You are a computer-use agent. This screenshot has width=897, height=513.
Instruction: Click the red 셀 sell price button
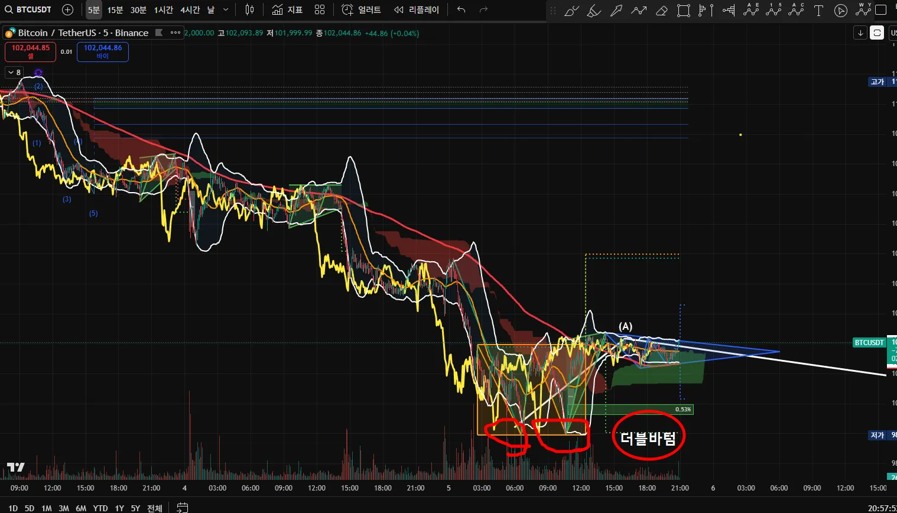31,51
